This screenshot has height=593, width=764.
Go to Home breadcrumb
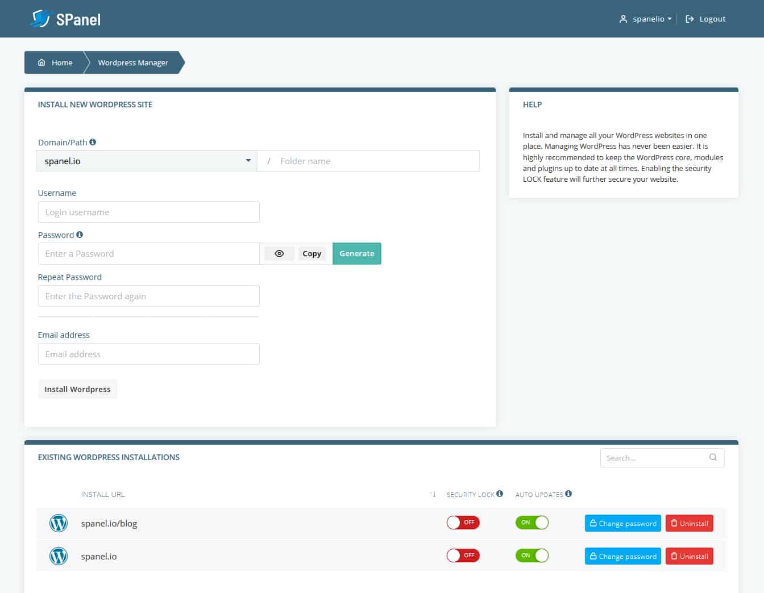pos(56,62)
